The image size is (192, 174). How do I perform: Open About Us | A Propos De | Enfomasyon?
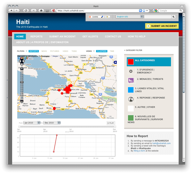click(x=42, y=42)
